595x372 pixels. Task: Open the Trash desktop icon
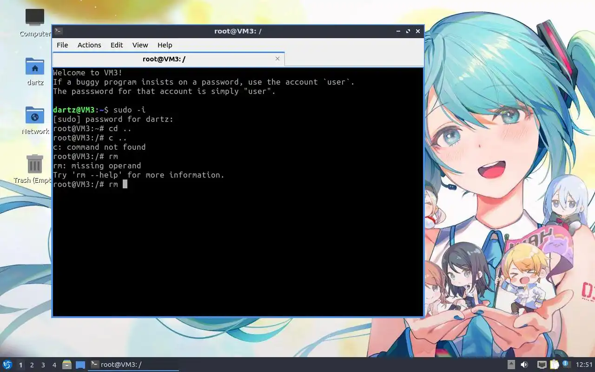35,169
